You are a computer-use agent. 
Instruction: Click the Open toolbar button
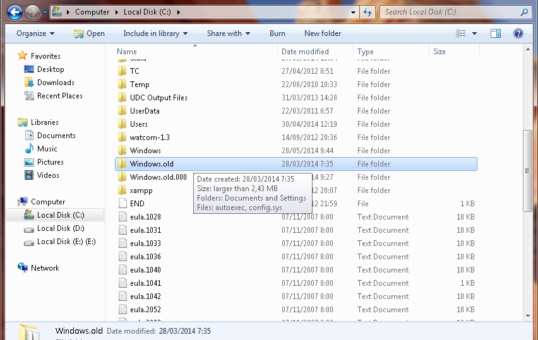(89, 33)
